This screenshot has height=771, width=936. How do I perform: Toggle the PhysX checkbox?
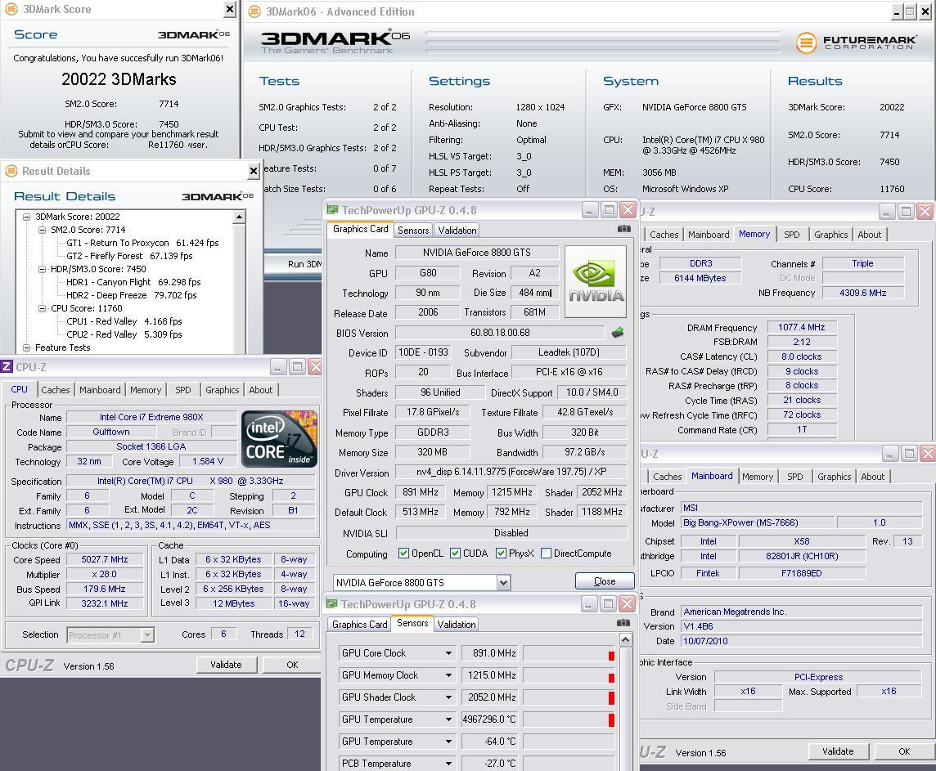(x=501, y=554)
